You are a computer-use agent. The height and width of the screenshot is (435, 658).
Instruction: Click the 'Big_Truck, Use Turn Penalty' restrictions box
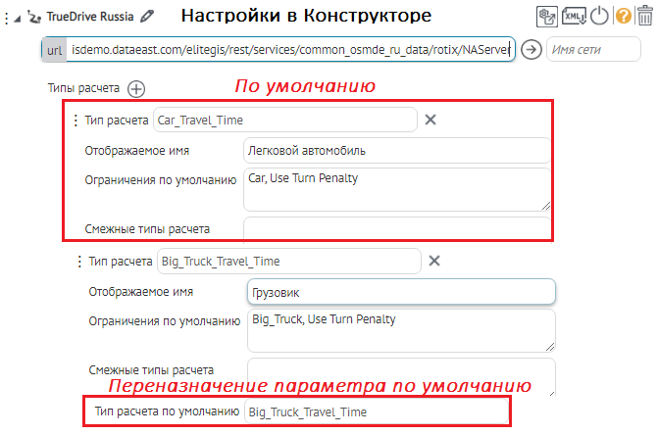click(400, 330)
